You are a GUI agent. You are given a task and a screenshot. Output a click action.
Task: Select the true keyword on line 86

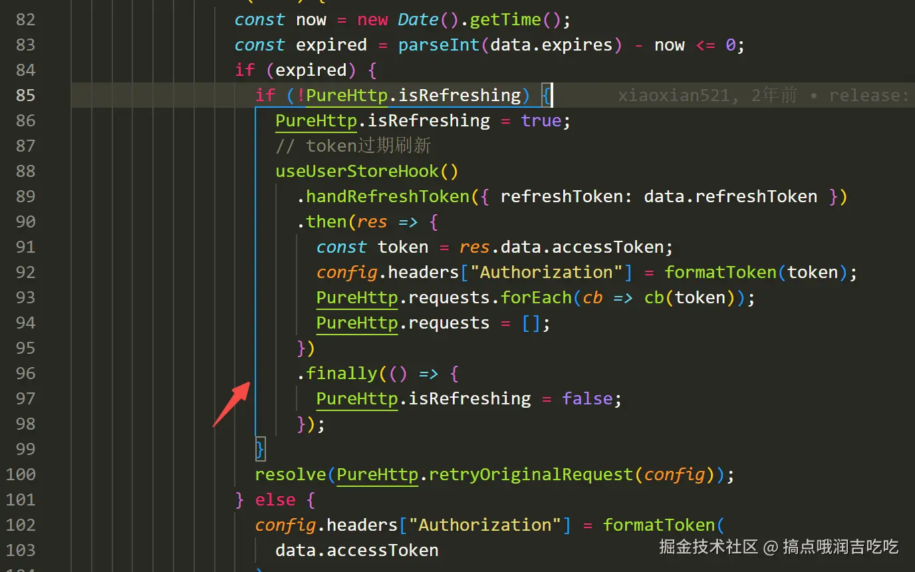[541, 120]
